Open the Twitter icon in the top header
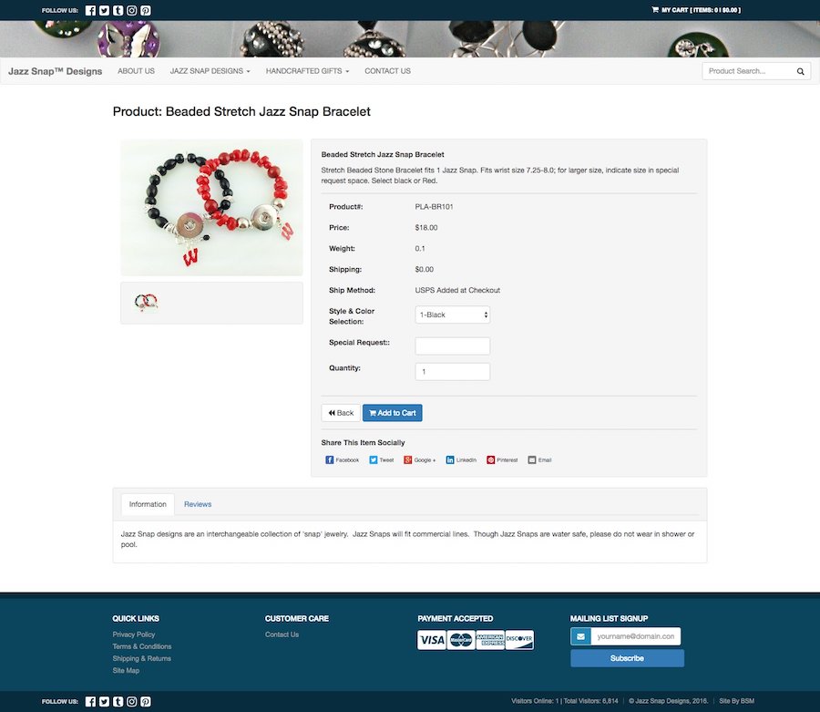Screen dimensions: 820x712 click(x=104, y=10)
